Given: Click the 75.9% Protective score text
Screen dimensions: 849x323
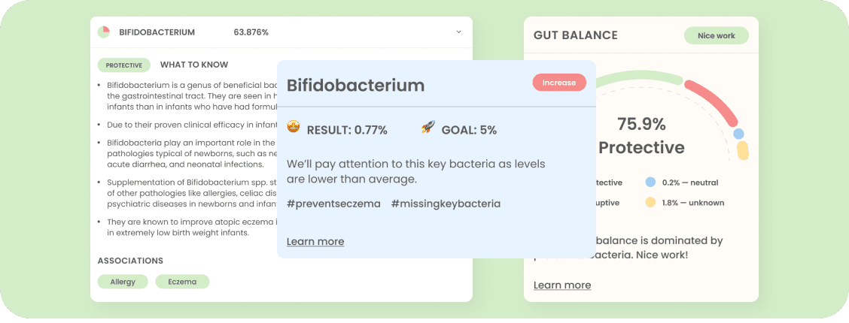Looking at the screenshot, I should coord(641,135).
